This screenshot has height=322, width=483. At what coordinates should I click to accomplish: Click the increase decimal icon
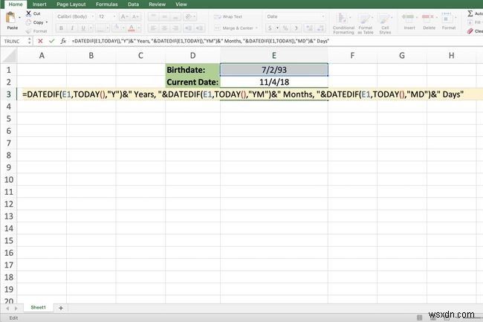pyautogui.click(x=309, y=28)
